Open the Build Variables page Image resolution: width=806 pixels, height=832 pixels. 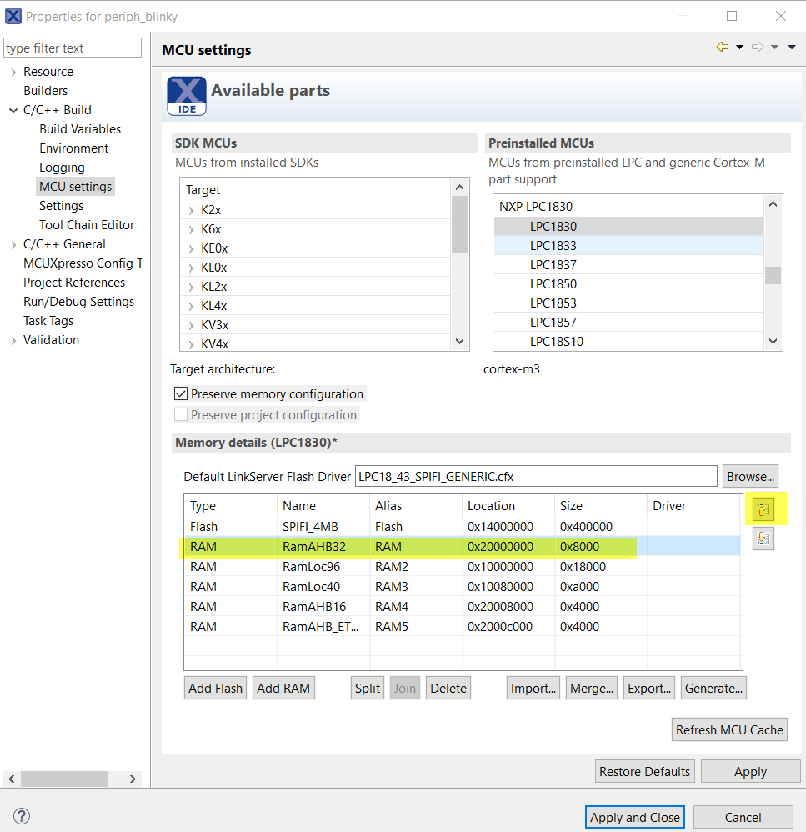tap(80, 129)
